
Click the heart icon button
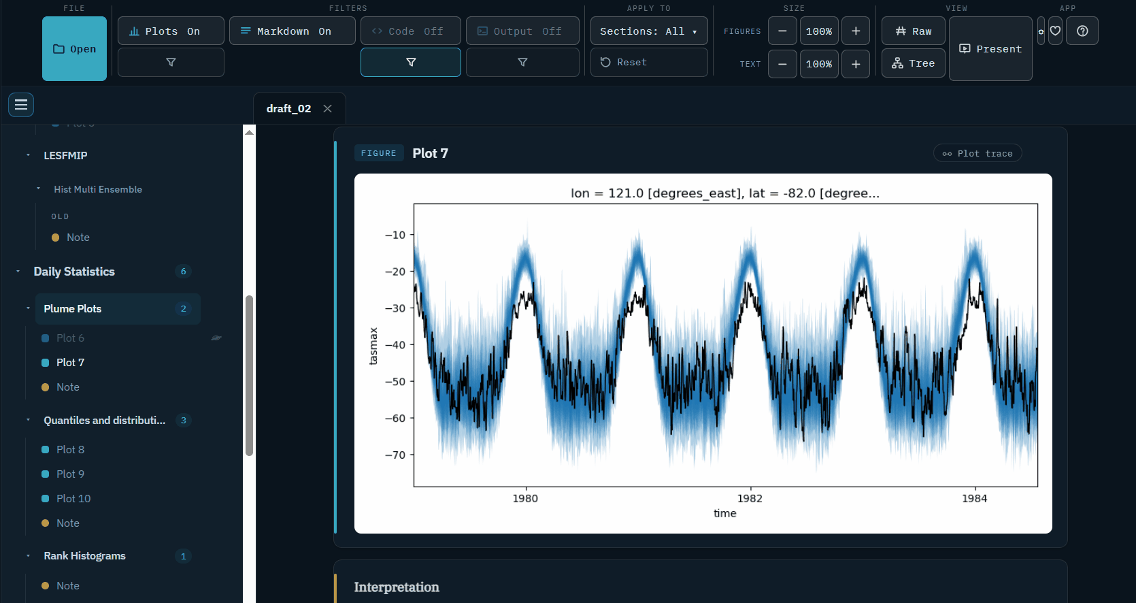point(1055,31)
